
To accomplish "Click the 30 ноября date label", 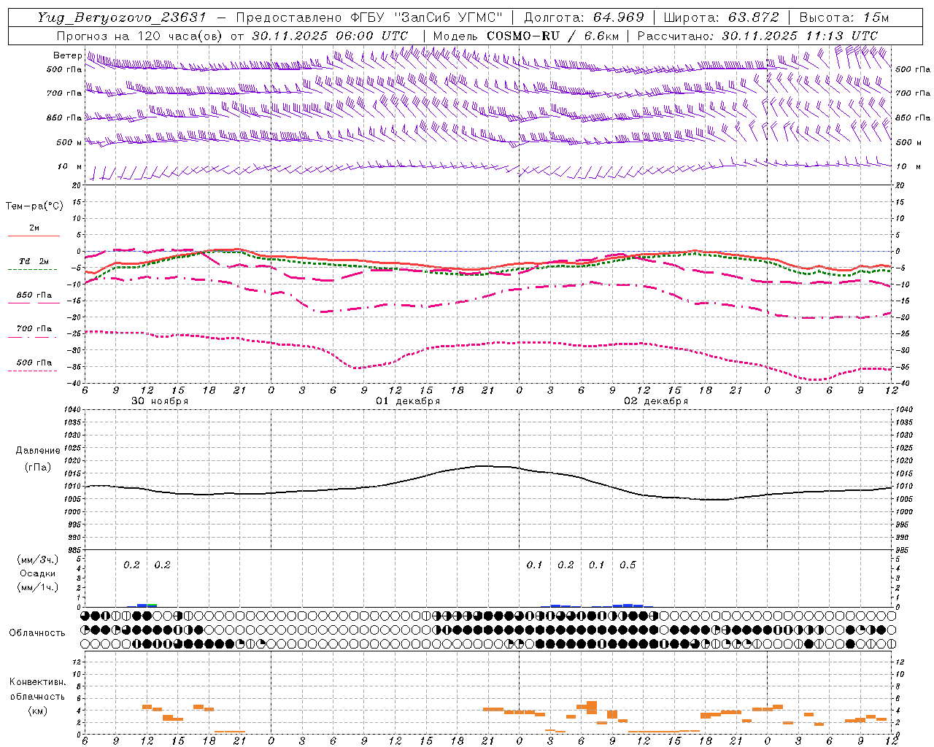I will pos(160,401).
